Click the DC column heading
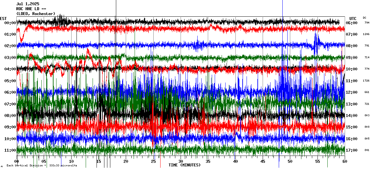Viewport: 371px width, 170px height. [365, 18]
